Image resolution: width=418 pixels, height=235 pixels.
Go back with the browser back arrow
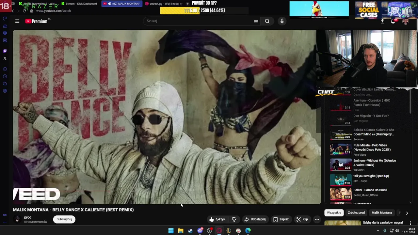coord(13,11)
